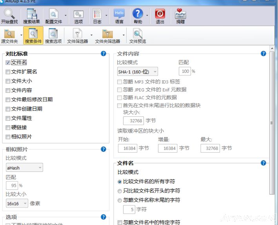
Task: Check 忽略文件名中的特定字符 option
Action: [120, 222]
